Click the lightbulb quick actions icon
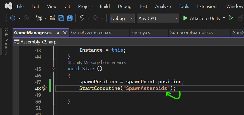Viewport: 244px width, 115px height. (x=44, y=88)
